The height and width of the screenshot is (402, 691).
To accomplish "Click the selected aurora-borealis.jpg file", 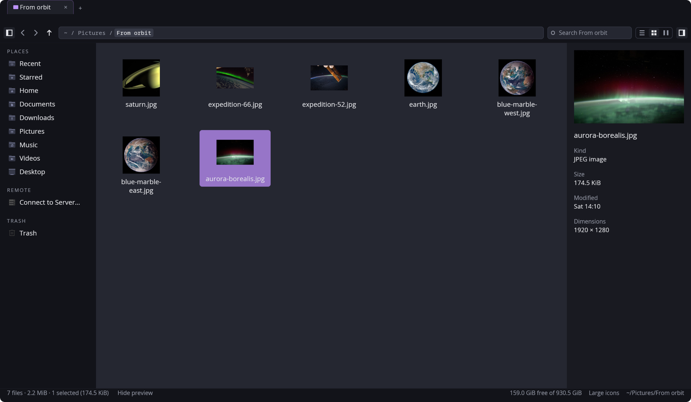I will tap(235, 158).
